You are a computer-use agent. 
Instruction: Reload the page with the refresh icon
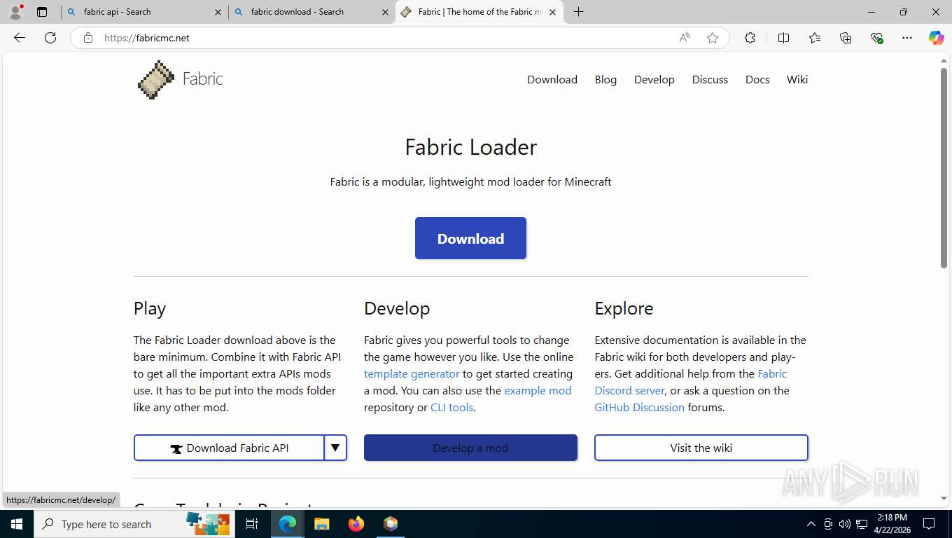pyautogui.click(x=50, y=38)
